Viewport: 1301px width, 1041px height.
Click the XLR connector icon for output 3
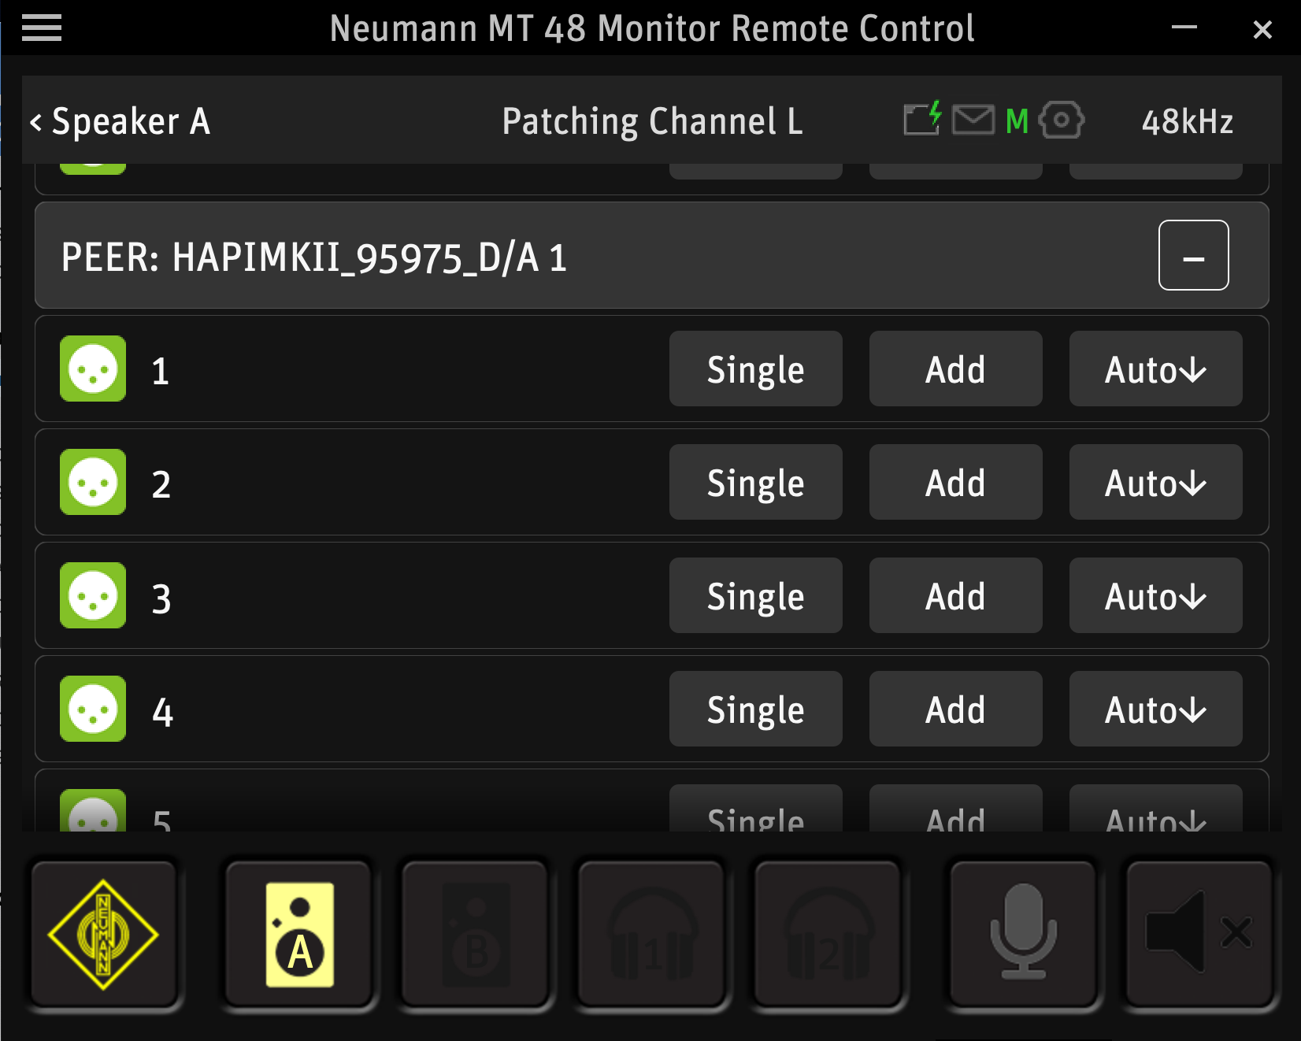point(93,595)
